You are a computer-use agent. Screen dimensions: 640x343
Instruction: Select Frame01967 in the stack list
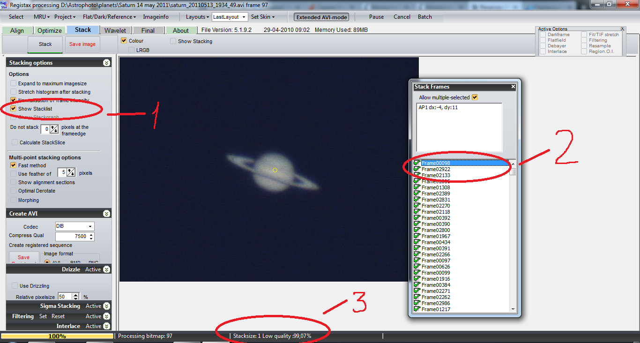[436, 236]
